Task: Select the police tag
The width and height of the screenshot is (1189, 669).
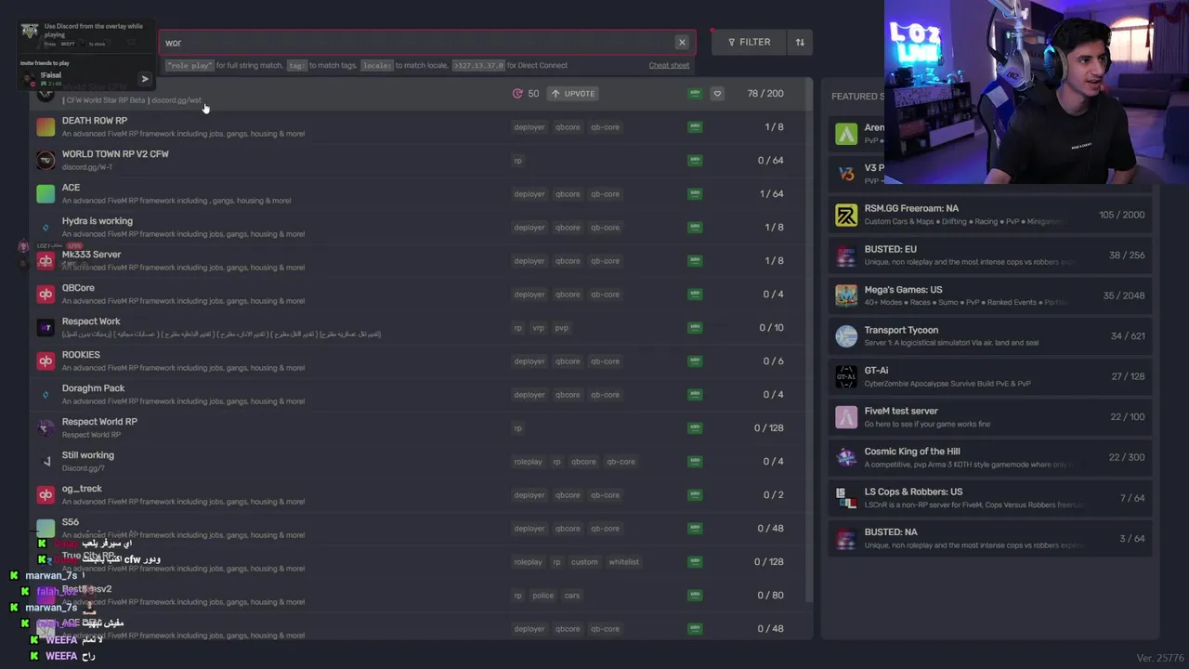Action: point(543,596)
